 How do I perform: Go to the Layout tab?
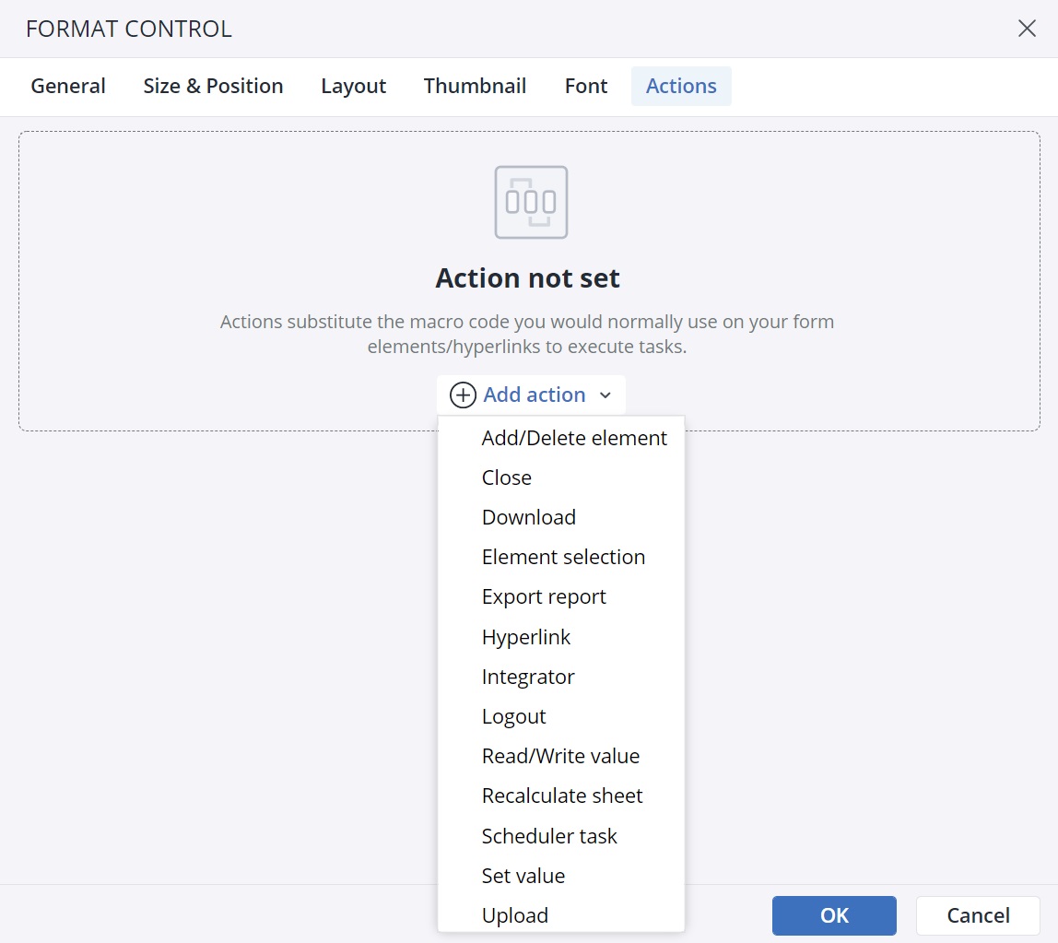pos(354,86)
